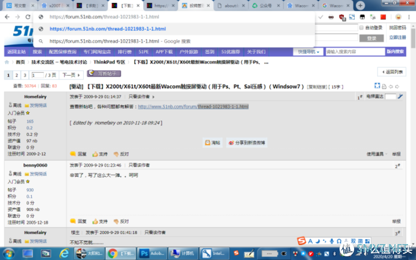Click the red shield extension icon
This screenshot has width=416, height=260.
(342, 17)
